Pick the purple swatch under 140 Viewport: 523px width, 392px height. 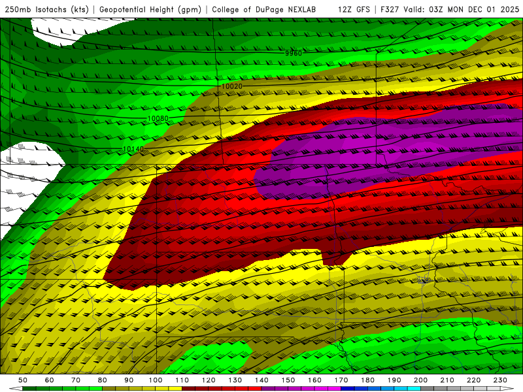[269, 389]
